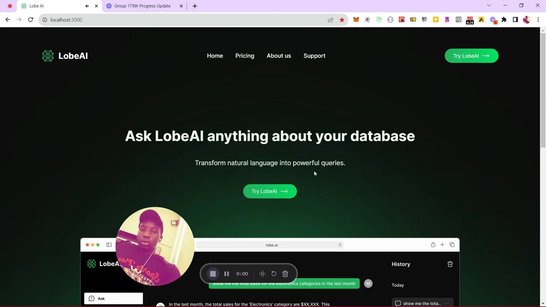Open the tab search chevron
This screenshot has width=546, height=307.
pos(489,6)
